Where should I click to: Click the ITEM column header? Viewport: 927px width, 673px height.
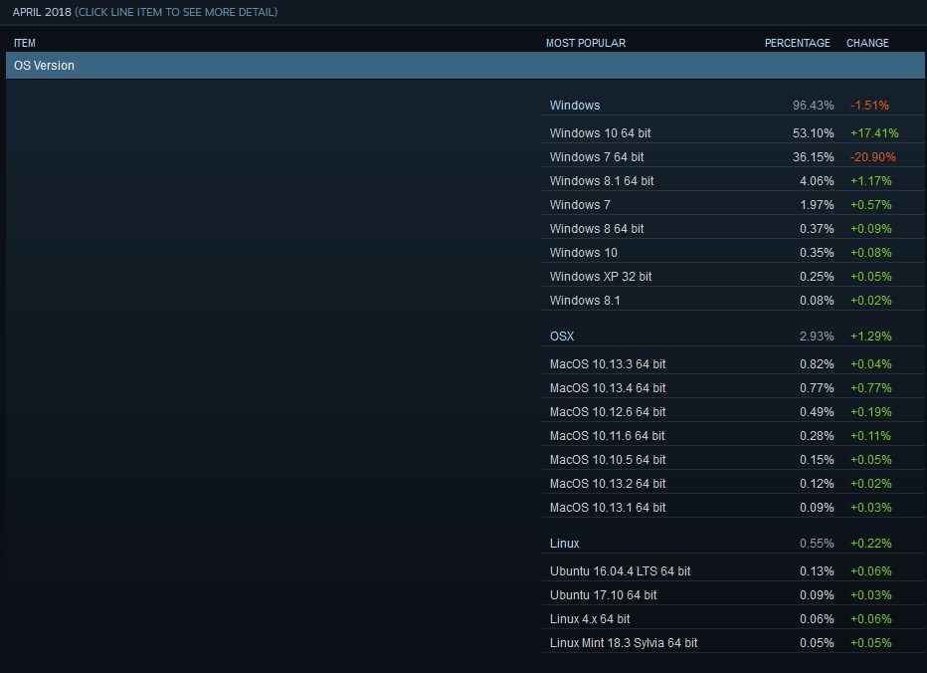(x=25, y=43)
